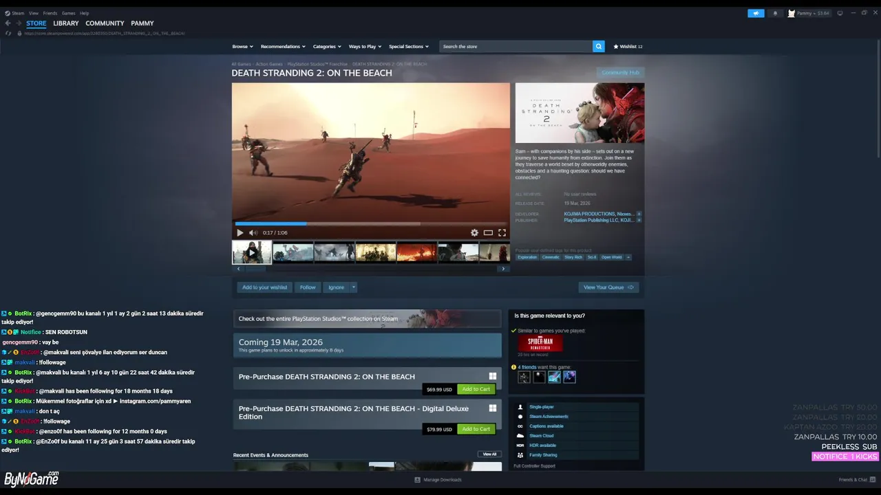881x495 pixels.
Task: Open the Help menu
Action: (x=84, y=13)
